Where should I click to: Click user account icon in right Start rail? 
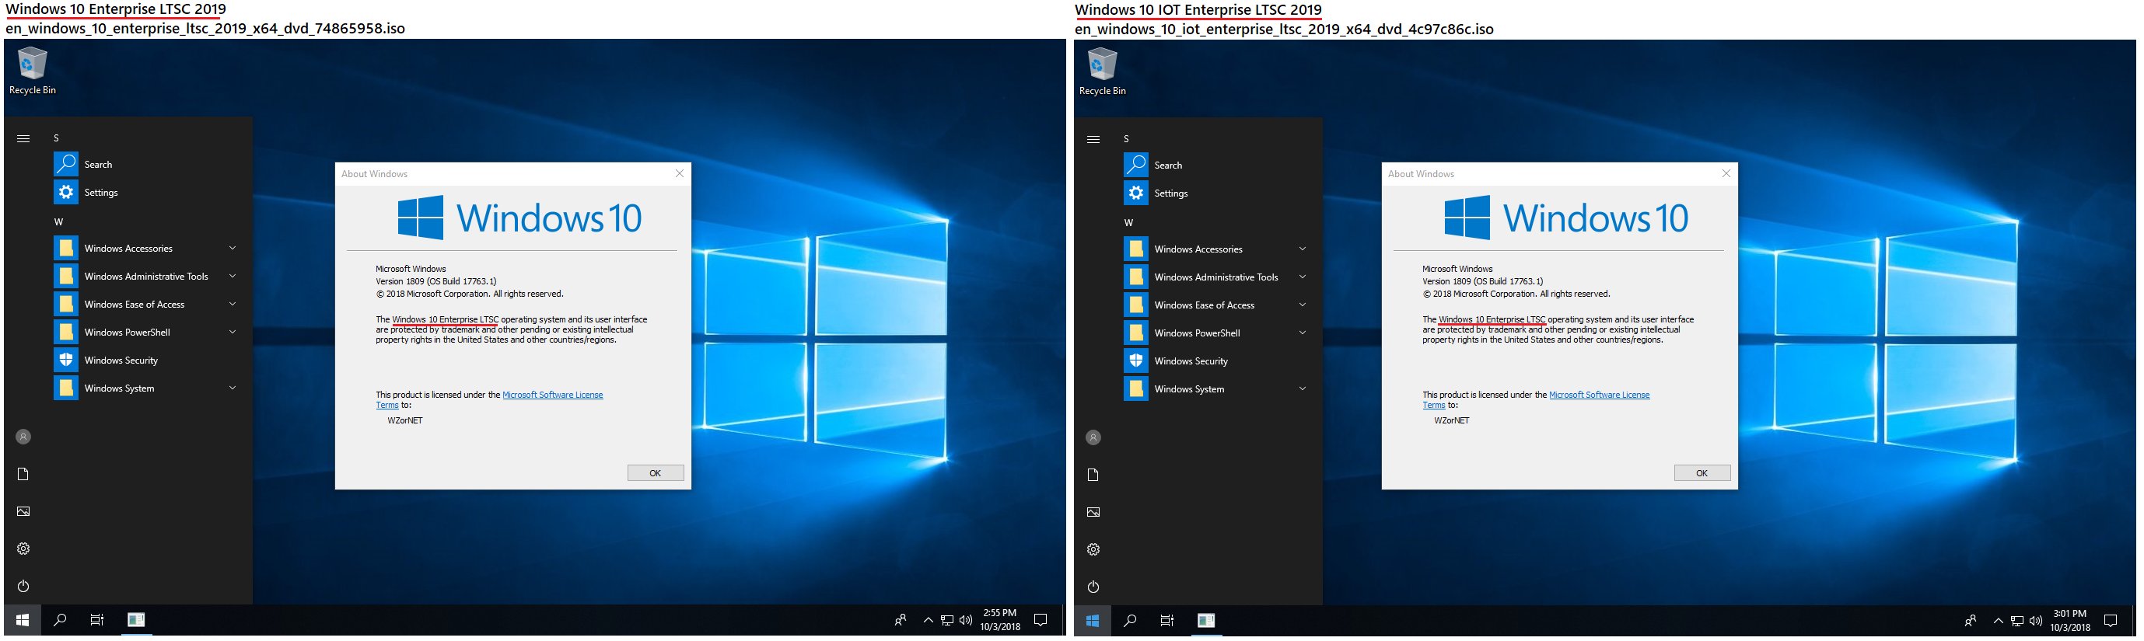coord(1093,437)
